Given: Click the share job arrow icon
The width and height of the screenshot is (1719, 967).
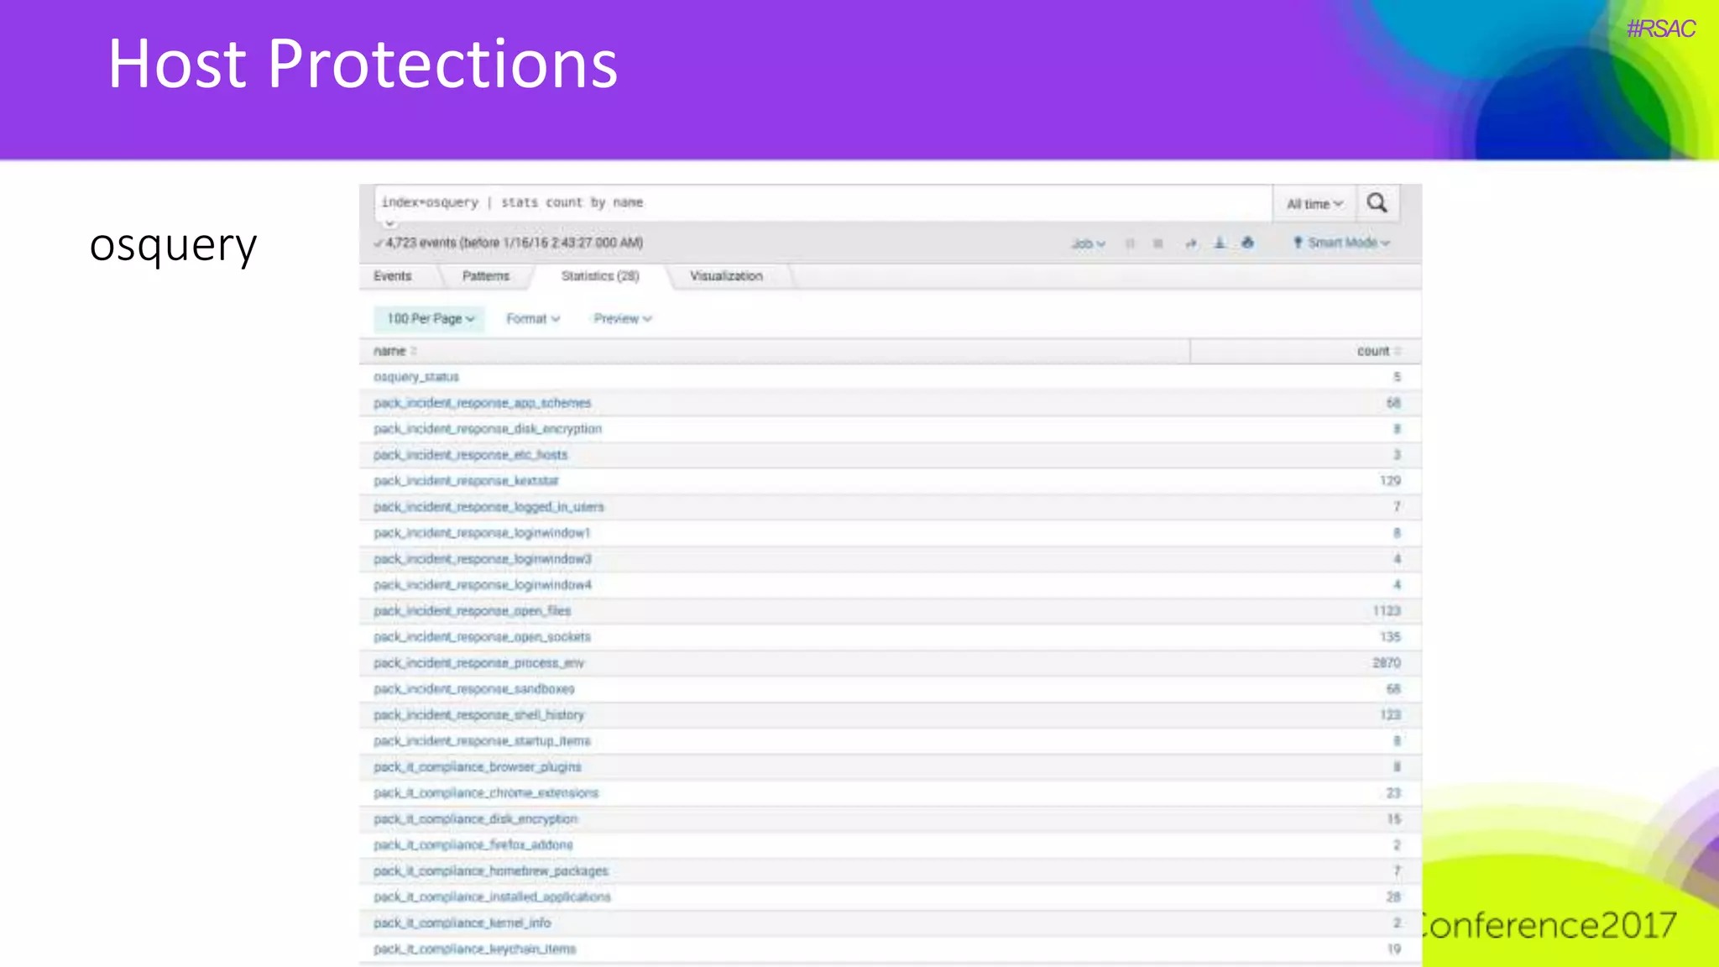Looking at the screenshot, I should coord(1190,243).
